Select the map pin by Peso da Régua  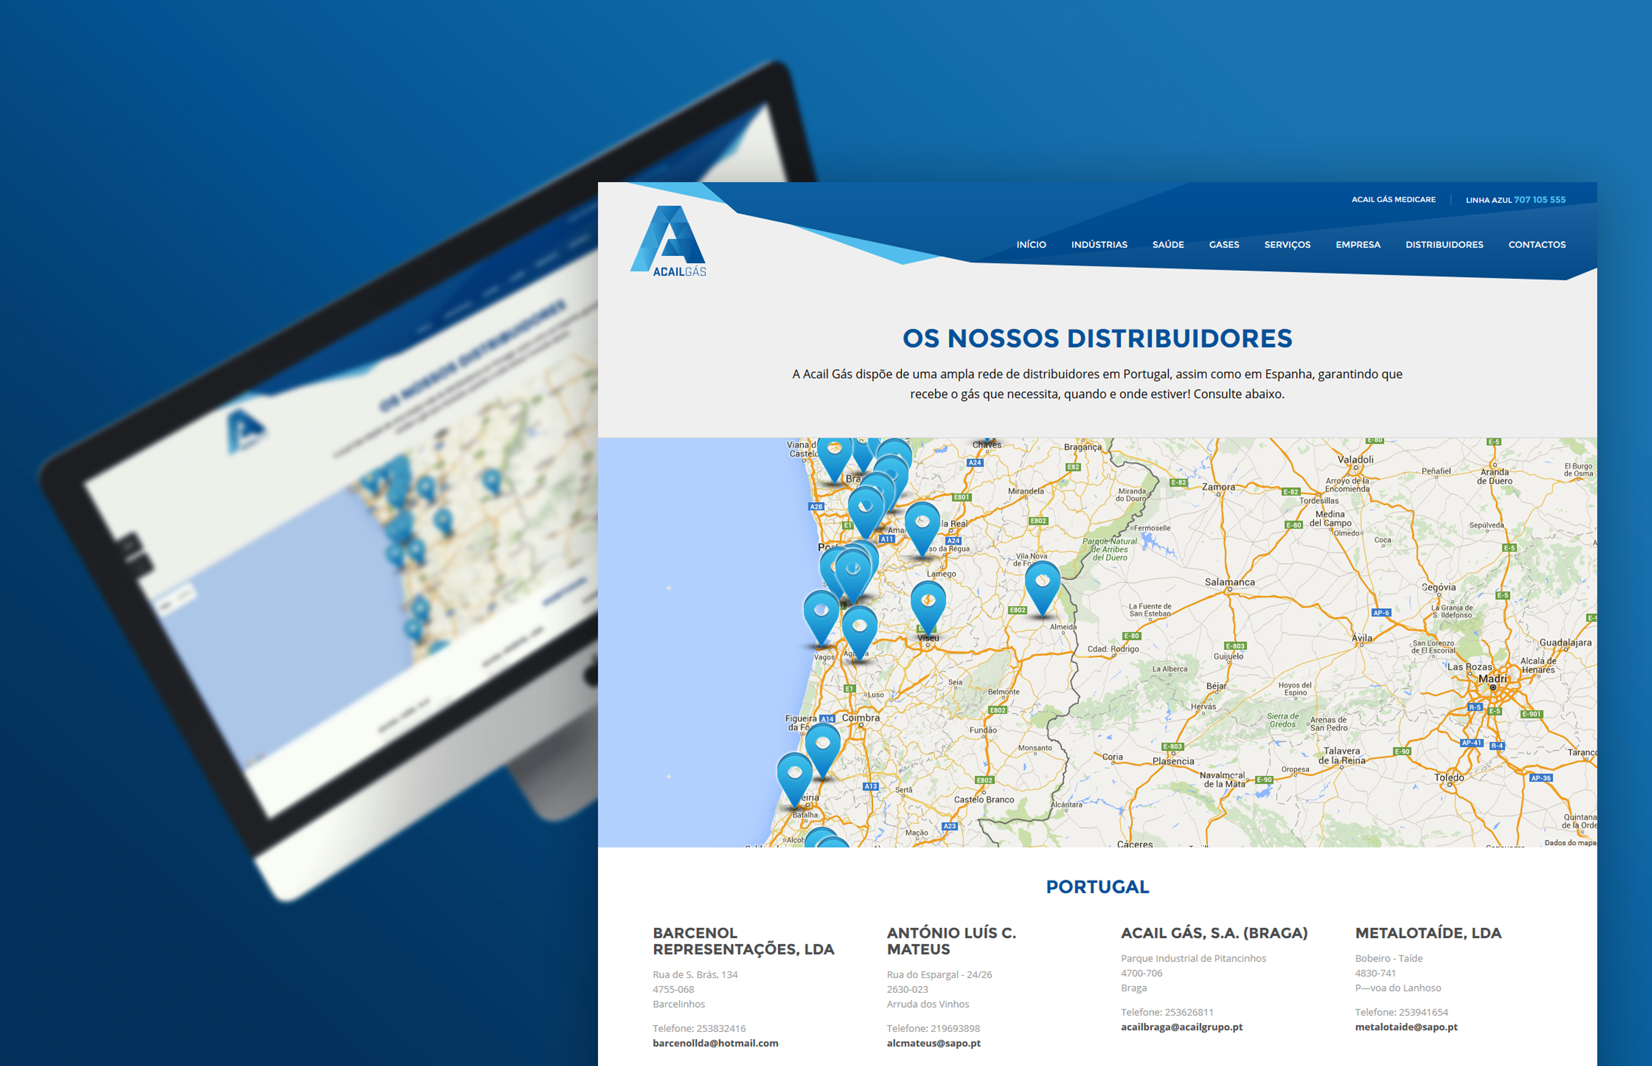point(922,529)
